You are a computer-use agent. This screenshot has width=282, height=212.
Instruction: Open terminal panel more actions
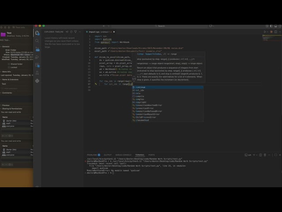point(269,155)
